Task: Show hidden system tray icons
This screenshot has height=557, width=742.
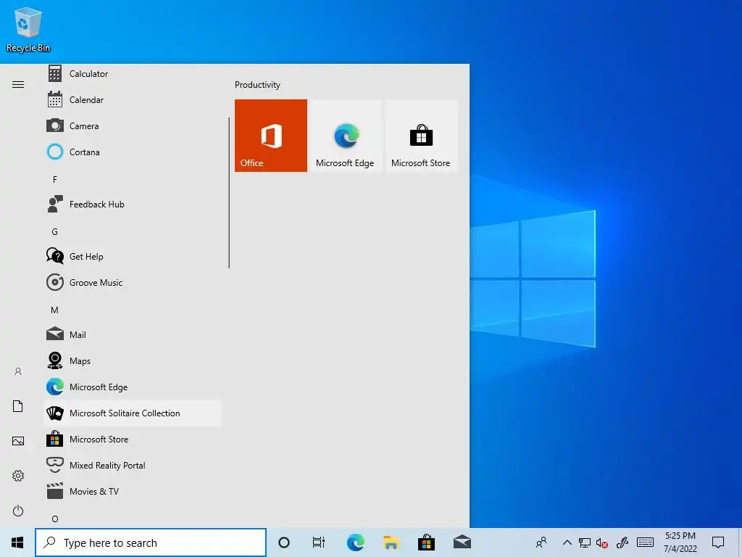Action: (x=567, y=542)
